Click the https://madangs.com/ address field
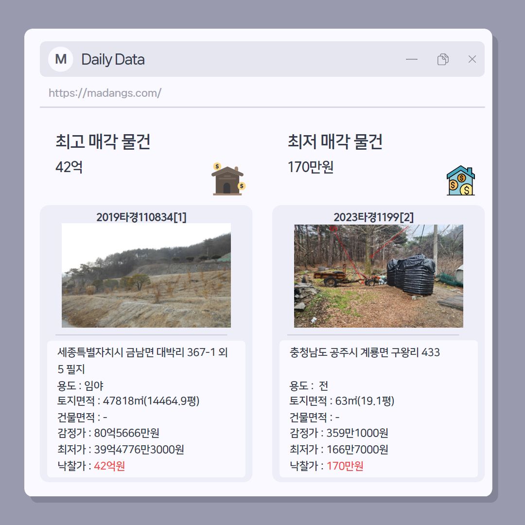525x525 pixels. point(105,93)
